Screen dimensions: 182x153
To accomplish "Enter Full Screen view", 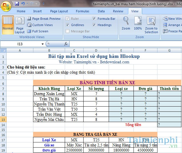I will coord(38,31).
